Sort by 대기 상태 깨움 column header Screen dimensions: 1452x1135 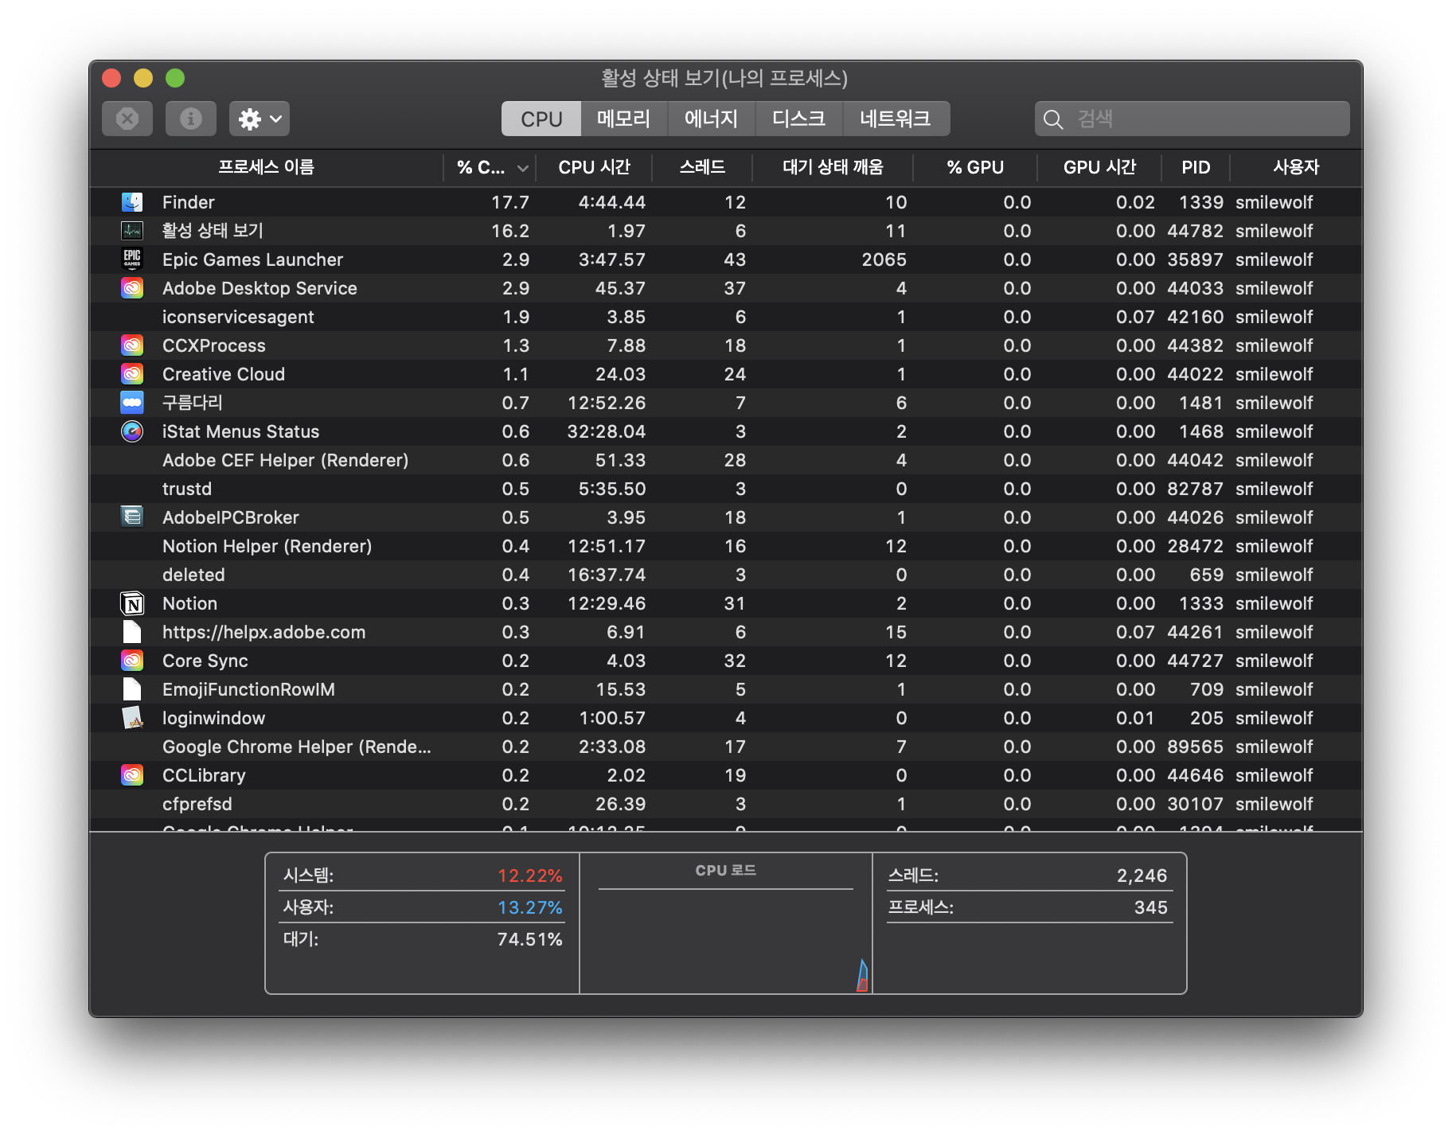click(833, 167)
